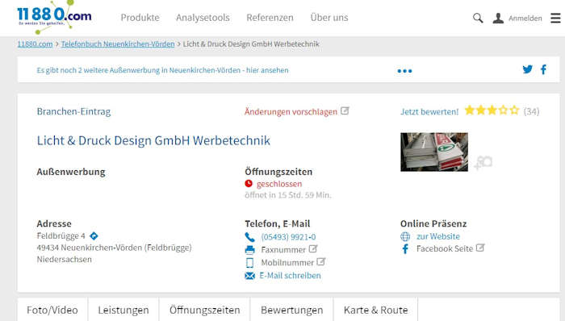Open Über uns menu
Screen dimensions: 565x321
pos(329,18)
